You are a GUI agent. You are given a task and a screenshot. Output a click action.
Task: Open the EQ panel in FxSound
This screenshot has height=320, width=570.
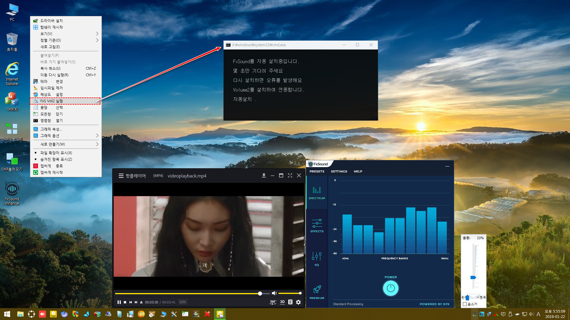[x=317, y=259]
